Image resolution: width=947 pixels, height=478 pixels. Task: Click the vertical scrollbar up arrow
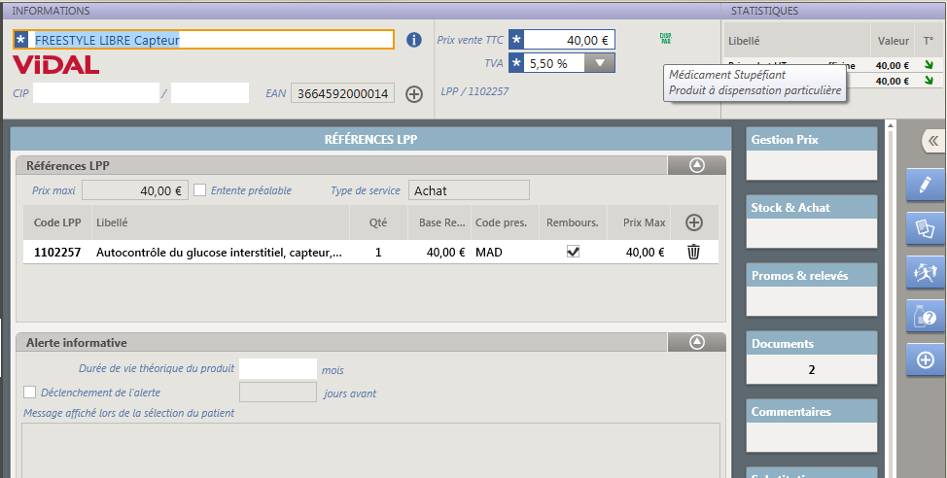click(889, 125)
